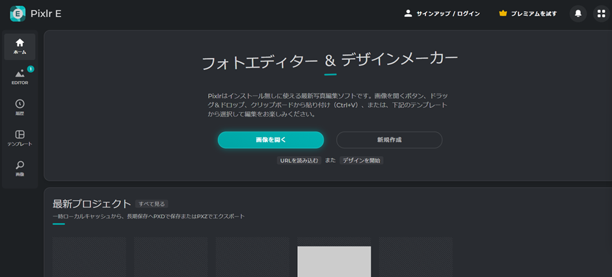Image resolution: width=612 pixels, height=277 pixels.
Task: Click the notification bell icon
Action: pyautogui.click(x=578, y=14)
